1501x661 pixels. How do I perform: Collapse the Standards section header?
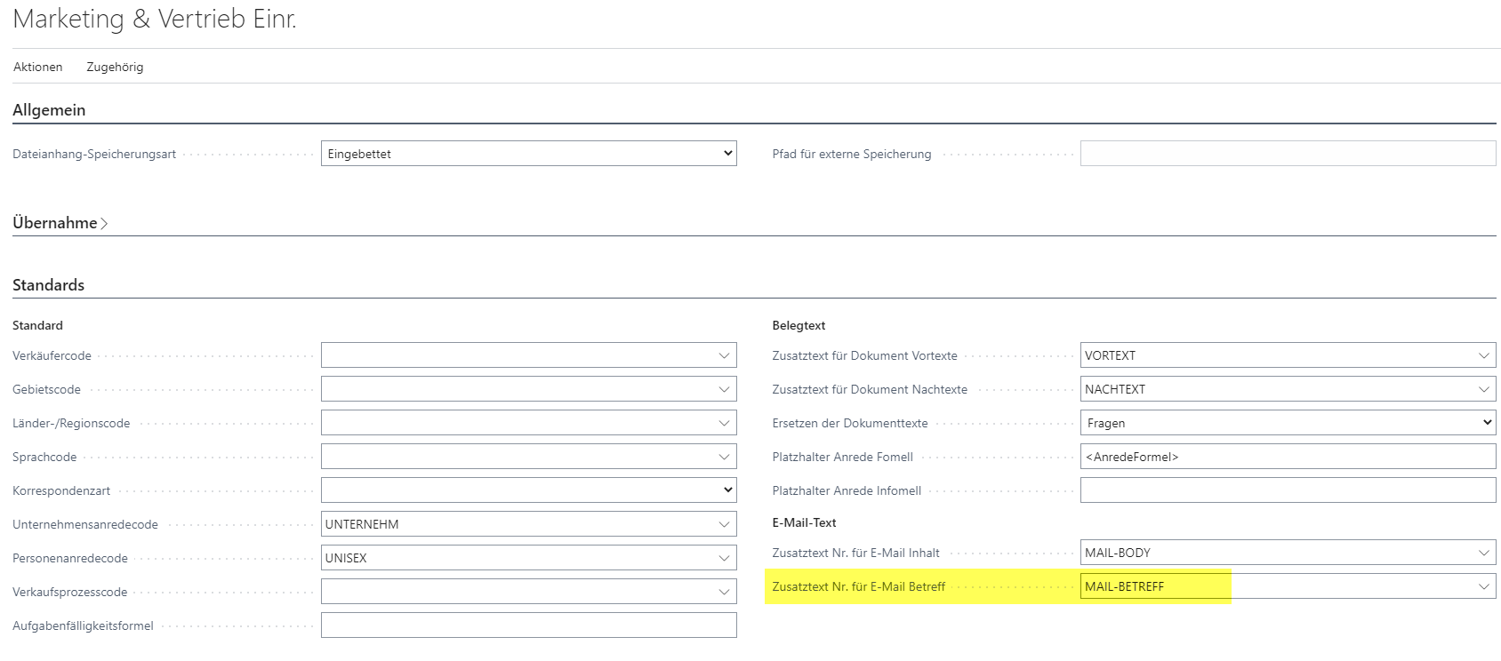tap(48, 285)
